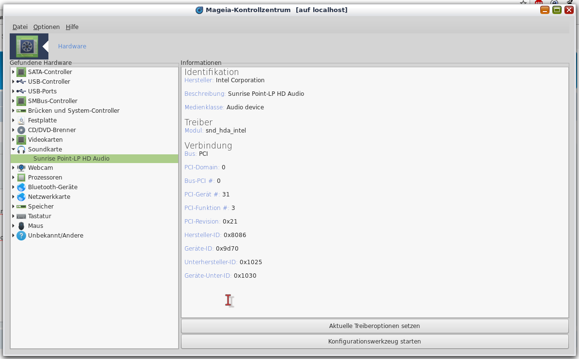Image resolution: width=579 pixels, height=359 pixels.
Task: Open the Hilfe menu
Action: pyautogui.click(x=72, y=27)
